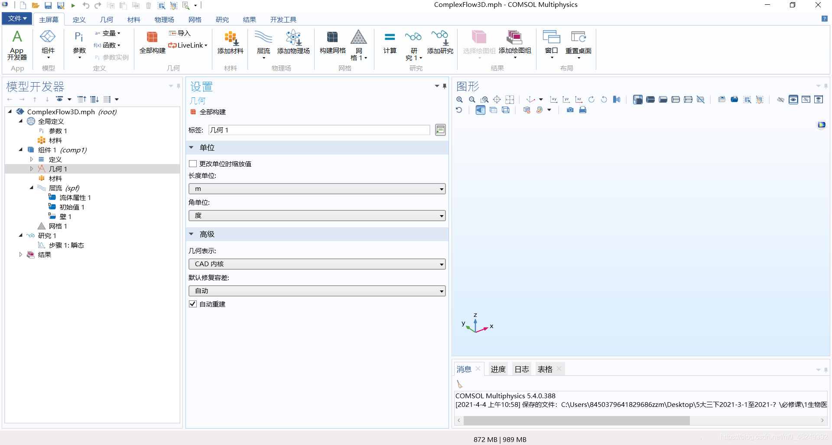
Task: Open the 变量 button in ribbon
Action: click(107, 33)
